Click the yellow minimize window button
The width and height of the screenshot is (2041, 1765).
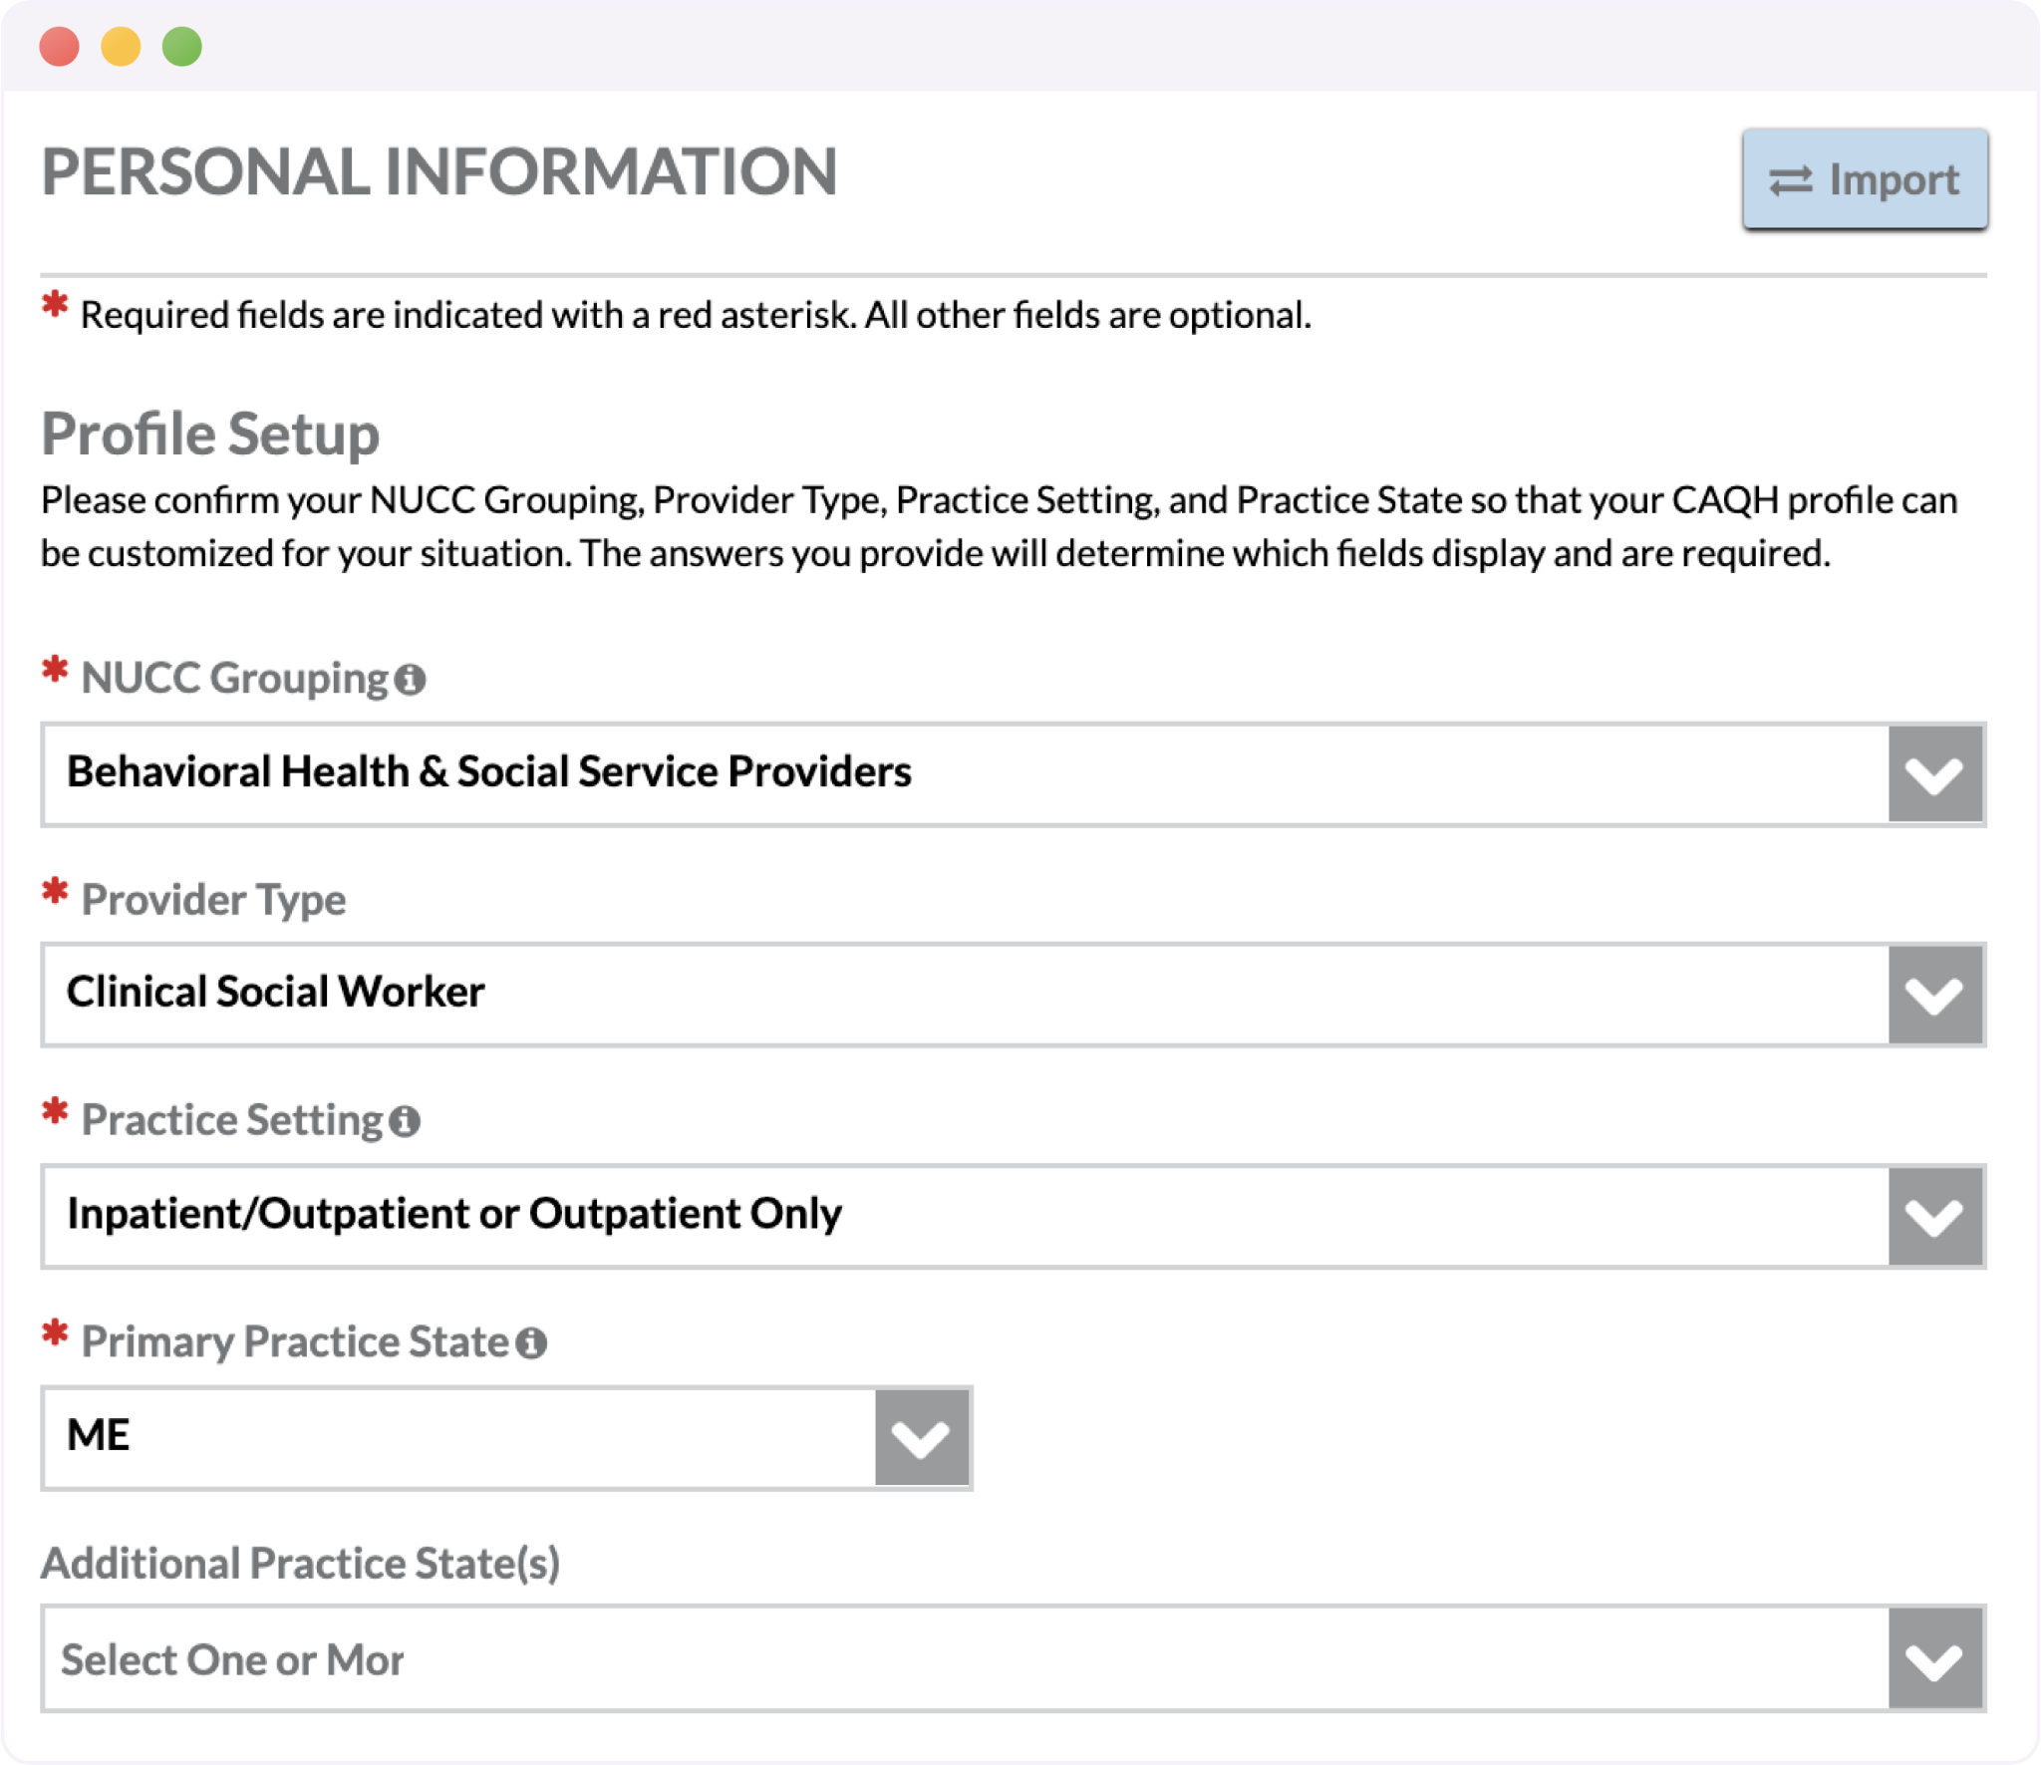(120, 45)
